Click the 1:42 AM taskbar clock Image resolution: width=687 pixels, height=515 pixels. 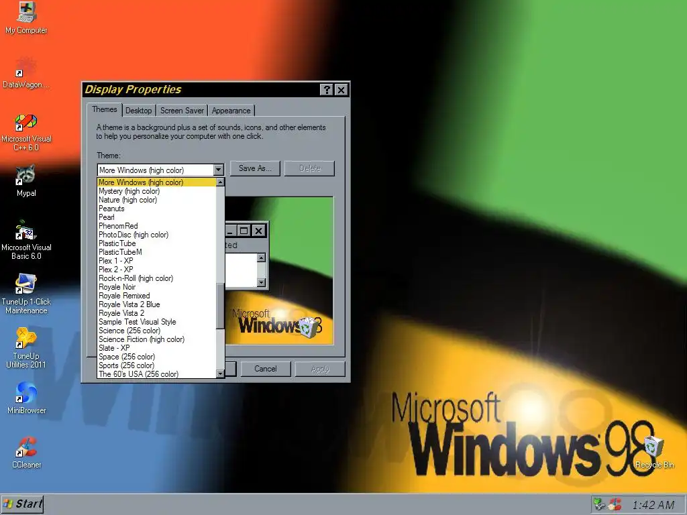pyautogui.click(x=653, y=505)
